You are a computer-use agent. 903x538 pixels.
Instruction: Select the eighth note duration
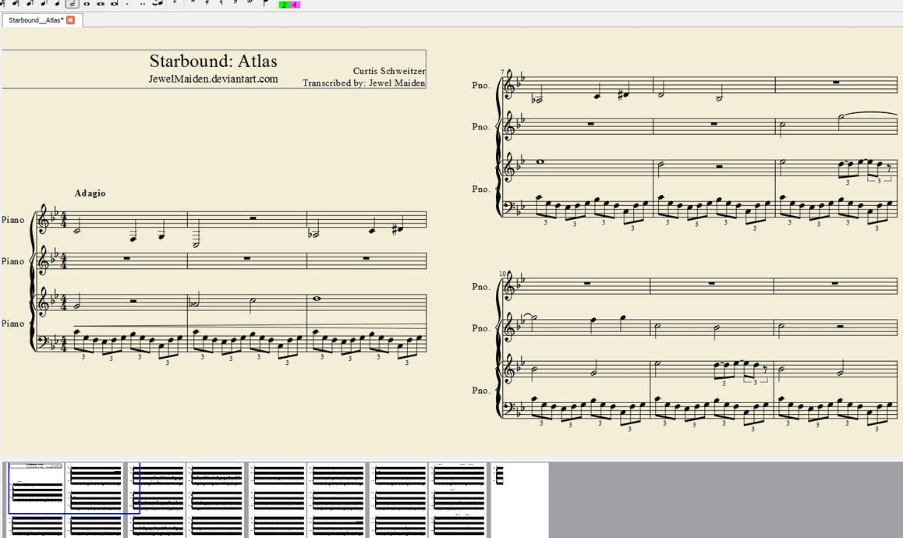tap(44, 3)
